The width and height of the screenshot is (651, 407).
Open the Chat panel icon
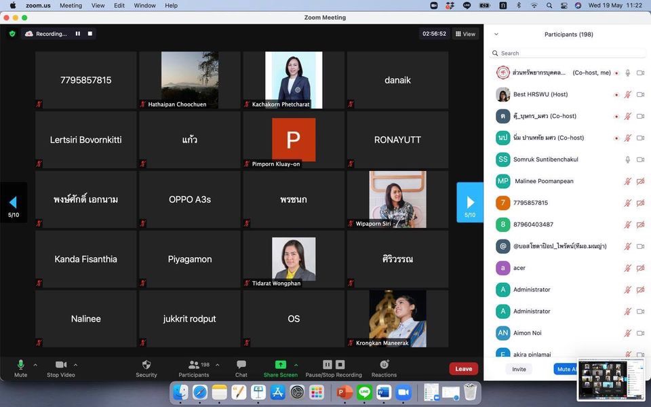pos(241,365)
